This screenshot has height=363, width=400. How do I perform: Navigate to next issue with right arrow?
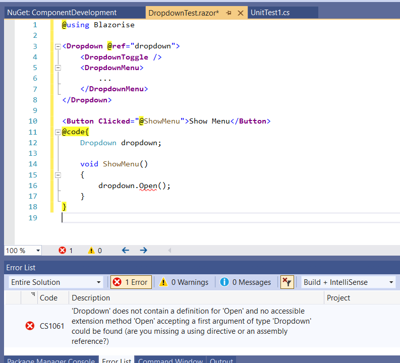[x=144, y=251]
